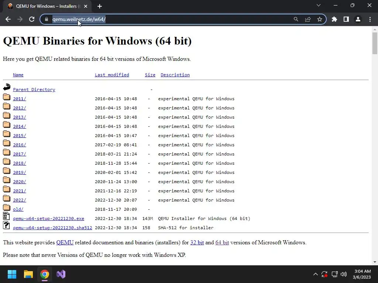Screen dimensions: 378x283
Task: Click the page vertical scrollbar thumb
Action: tap(375, 43)
